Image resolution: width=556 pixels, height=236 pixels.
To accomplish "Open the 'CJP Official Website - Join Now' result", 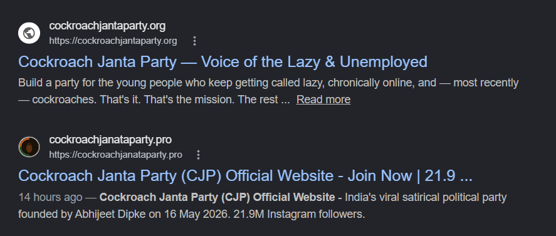I will pyautogui.click(x=245, y=176).
